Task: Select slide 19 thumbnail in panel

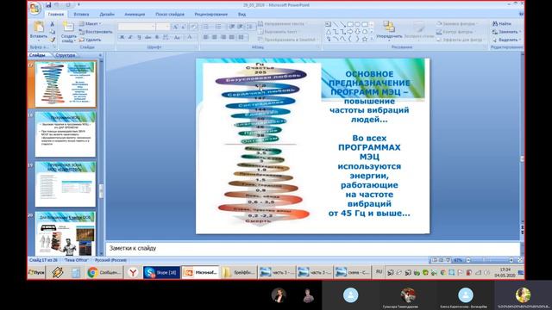Action: 66,184
